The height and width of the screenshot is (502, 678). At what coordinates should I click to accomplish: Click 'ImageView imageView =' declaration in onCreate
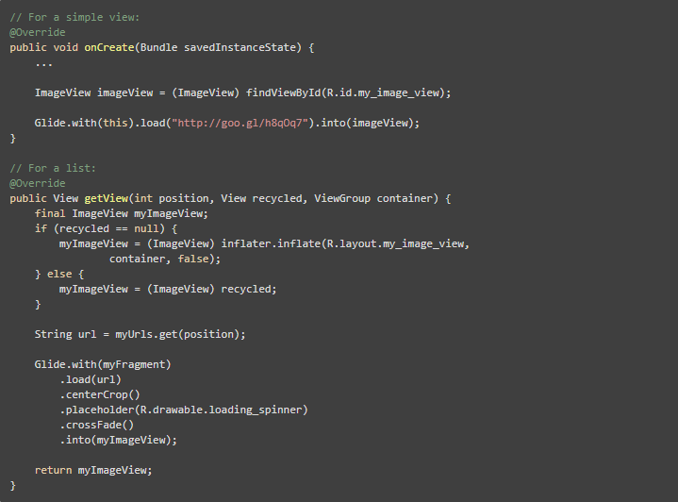100,92
